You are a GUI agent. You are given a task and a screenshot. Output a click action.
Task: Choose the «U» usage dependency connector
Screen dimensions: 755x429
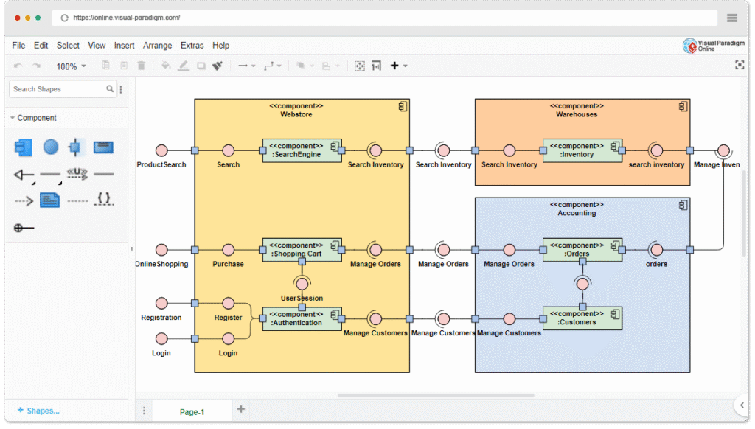pyautogui.click(x=77, y=175)
